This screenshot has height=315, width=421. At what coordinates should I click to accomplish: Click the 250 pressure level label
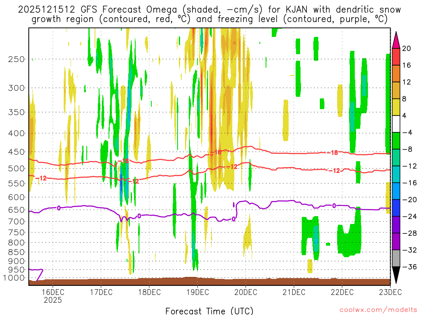(x=16, y=59)
